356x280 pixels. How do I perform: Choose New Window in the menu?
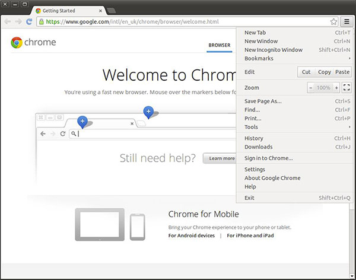point(294,41)
